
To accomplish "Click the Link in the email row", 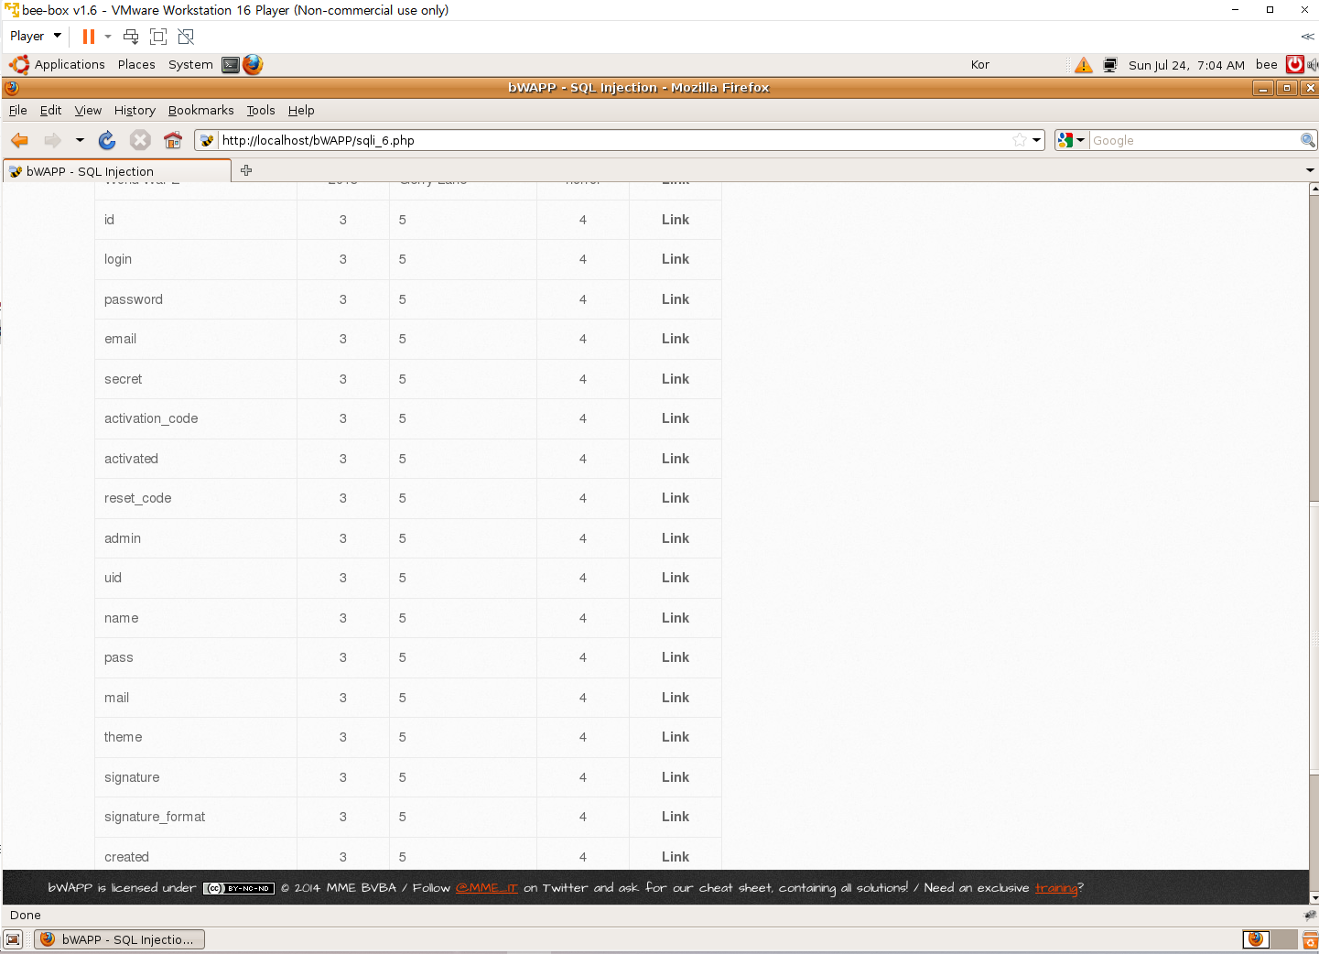I will click(x=676, y=339).
